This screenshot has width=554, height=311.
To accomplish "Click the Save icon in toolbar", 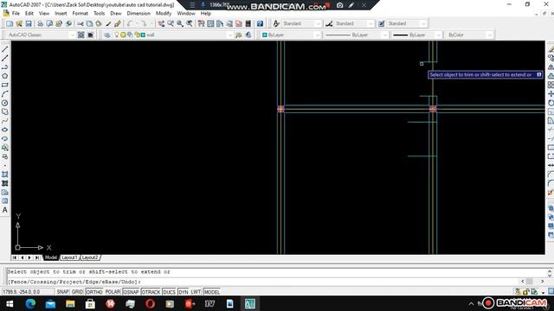I will [x=29, y=23].
